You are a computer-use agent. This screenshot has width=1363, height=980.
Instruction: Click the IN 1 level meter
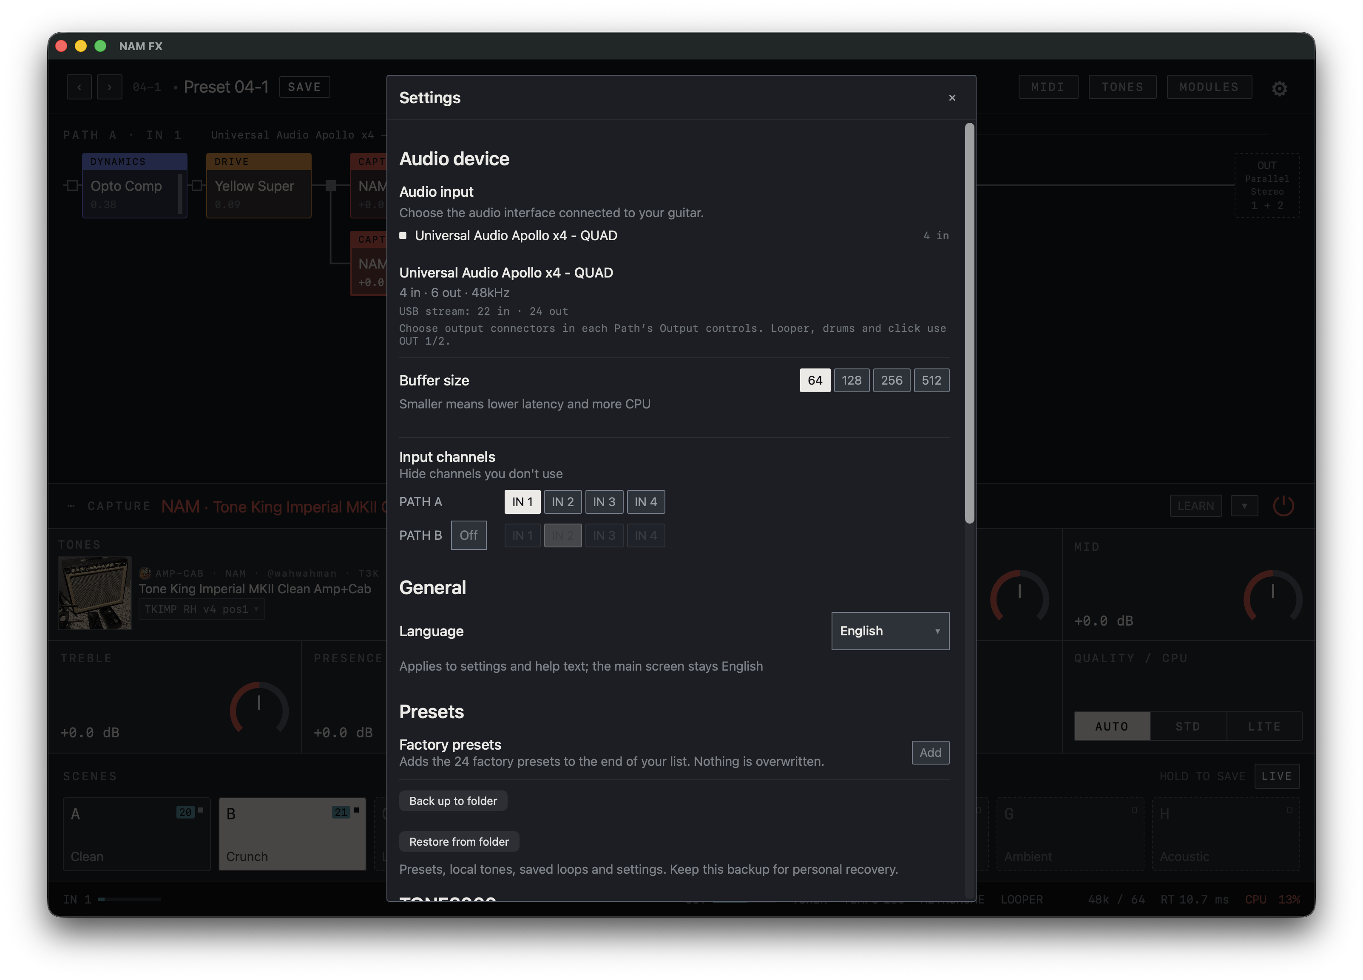[x=129, y=900]
